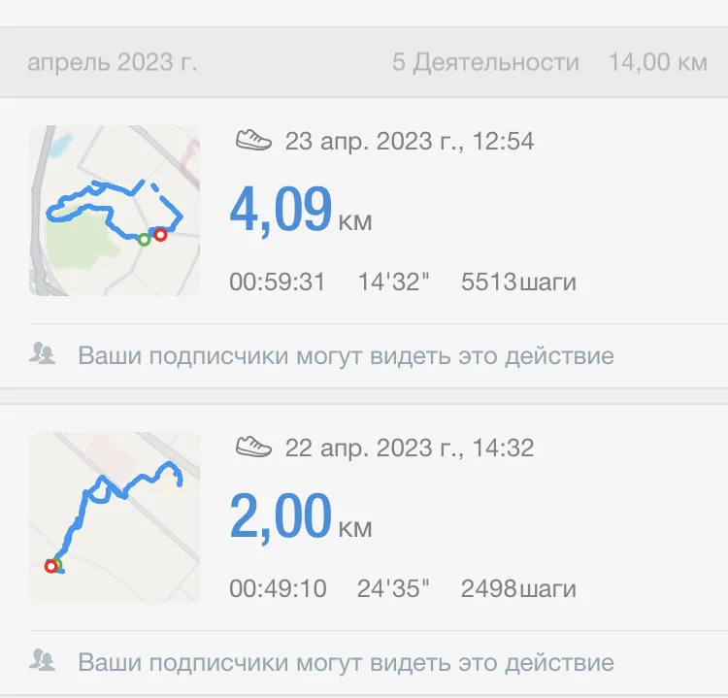This screenshot has height=698, width=728.
Task: Open the 23 апр. route map thumbnail
Action: pos(115,210)
